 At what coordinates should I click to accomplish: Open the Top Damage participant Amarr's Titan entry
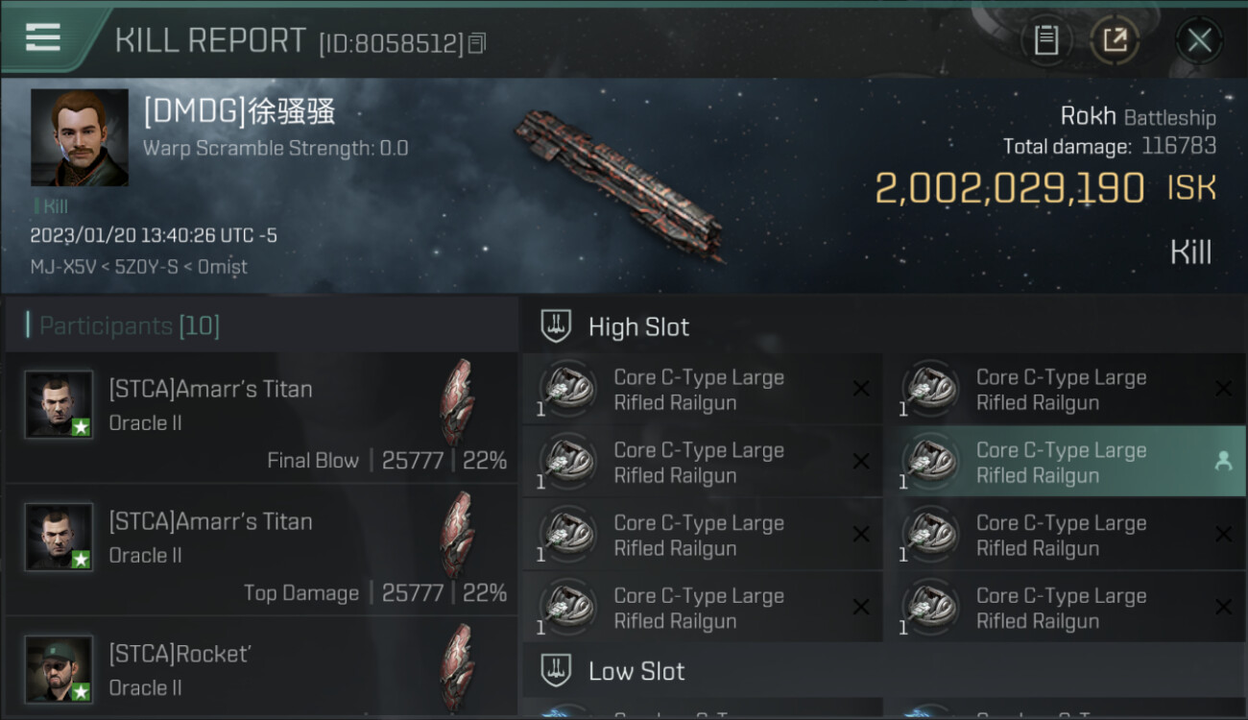(x=261, y=550)
